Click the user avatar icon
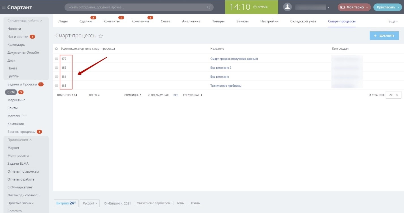This screenshot has width=404, height=213. (287, 7)
